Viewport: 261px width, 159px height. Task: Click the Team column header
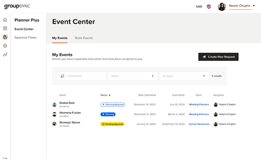(x=199, y=95)
